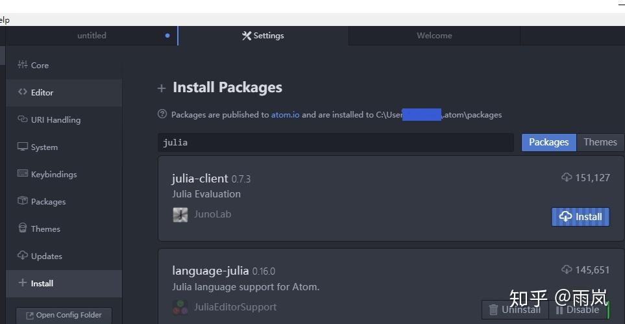The height and width of the screenshot is (324, 625).
Task: Focus the package search field
Action: click(x=336, y=142)
